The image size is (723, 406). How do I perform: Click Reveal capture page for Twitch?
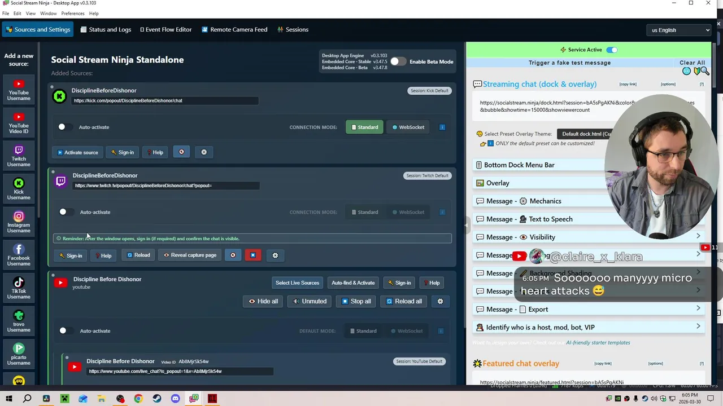click(x=190, y=255)
